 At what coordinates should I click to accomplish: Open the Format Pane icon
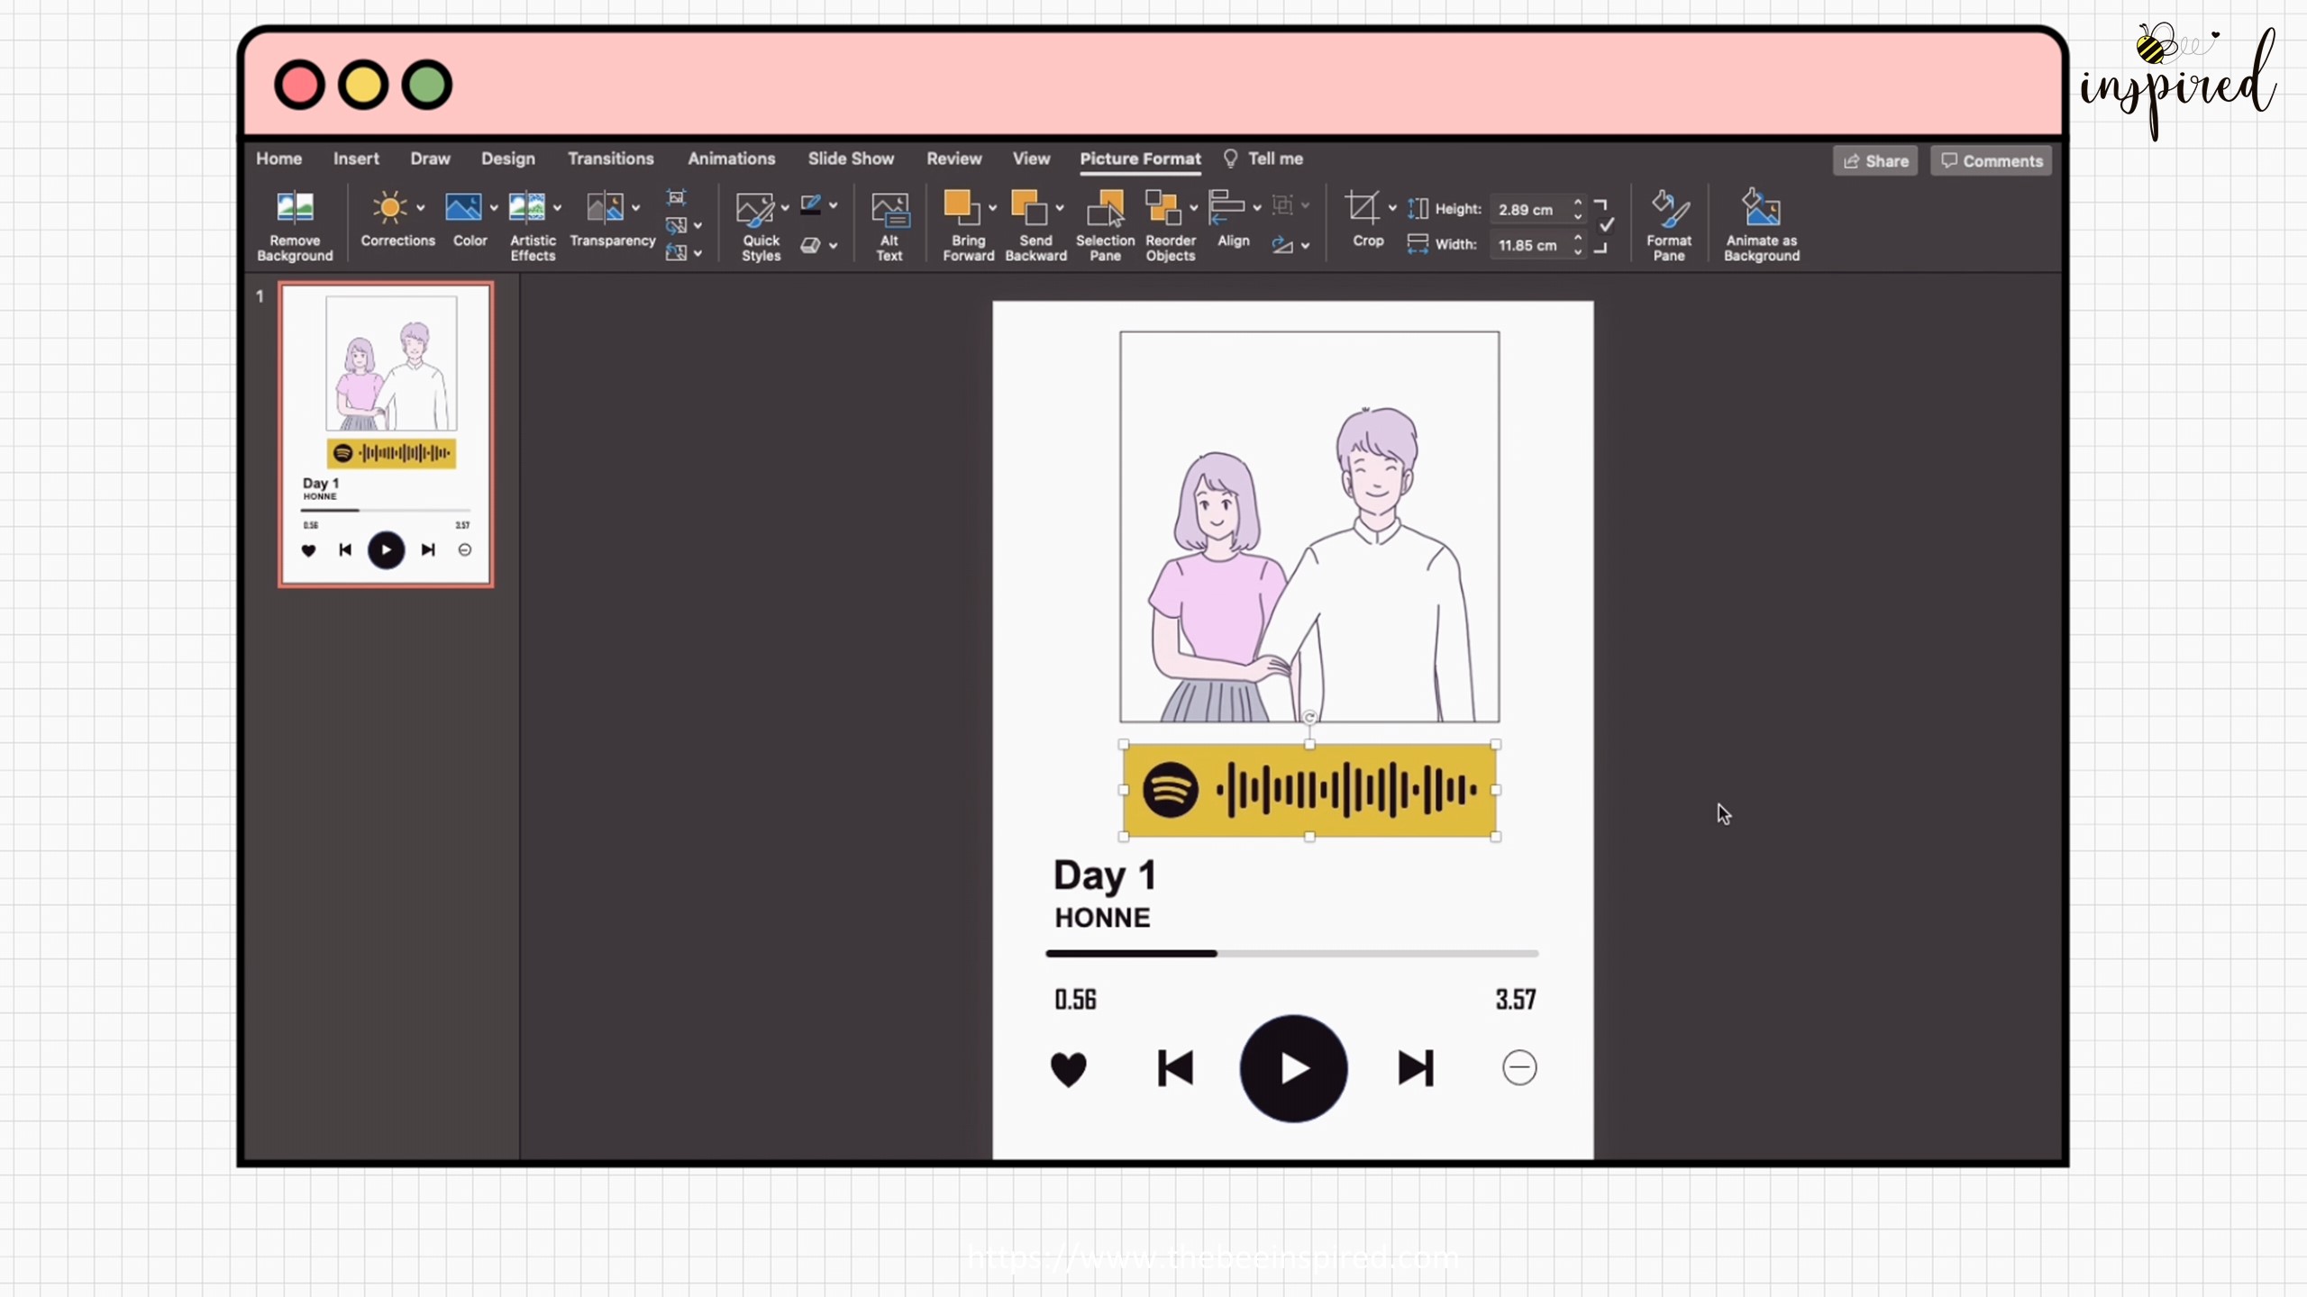coord(1669,208)
